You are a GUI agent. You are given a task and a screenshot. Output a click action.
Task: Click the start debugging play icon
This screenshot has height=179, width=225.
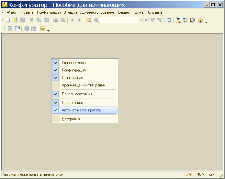(x=42, y=29)
